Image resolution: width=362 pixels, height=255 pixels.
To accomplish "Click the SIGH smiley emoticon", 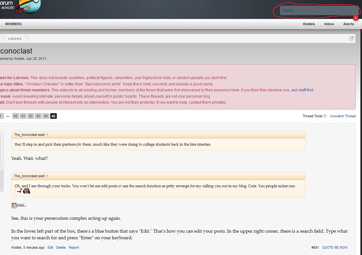I will coord(19,205).
